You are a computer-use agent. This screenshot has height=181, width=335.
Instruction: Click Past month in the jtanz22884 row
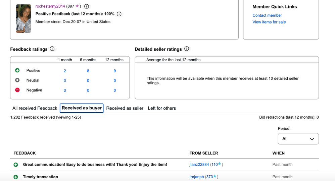pos(282,165)
